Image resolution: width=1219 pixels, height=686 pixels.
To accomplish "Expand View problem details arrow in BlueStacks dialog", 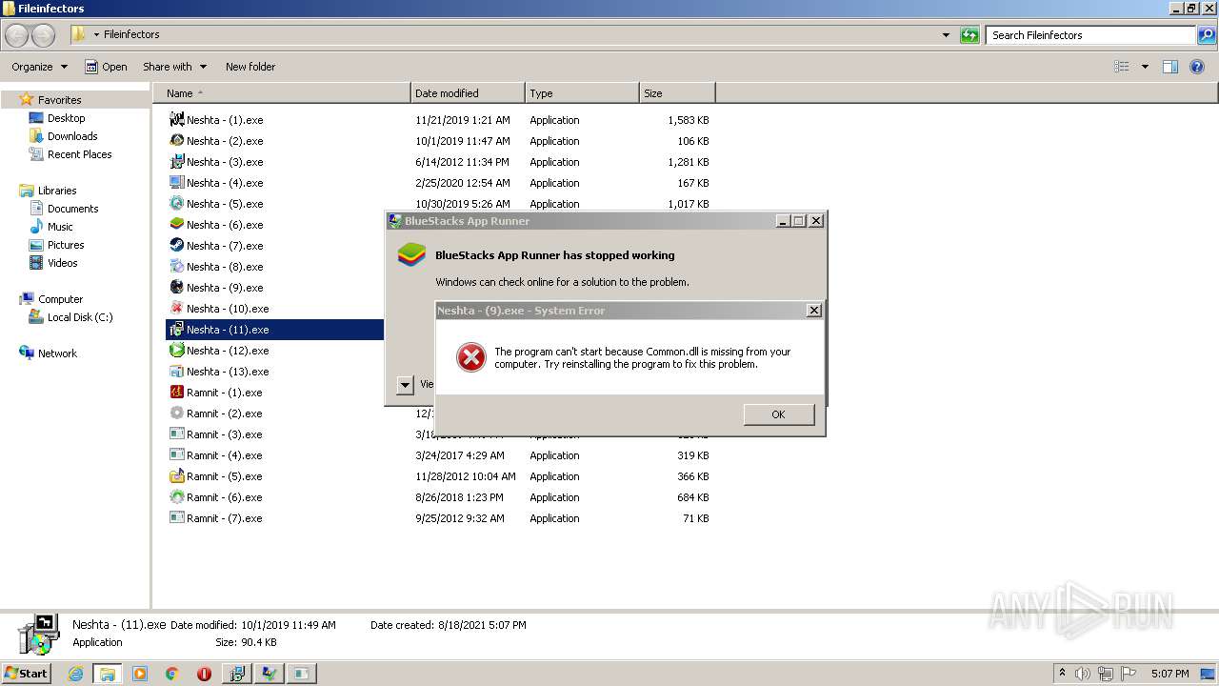I will pyautogui.click(x=405, y=385).
